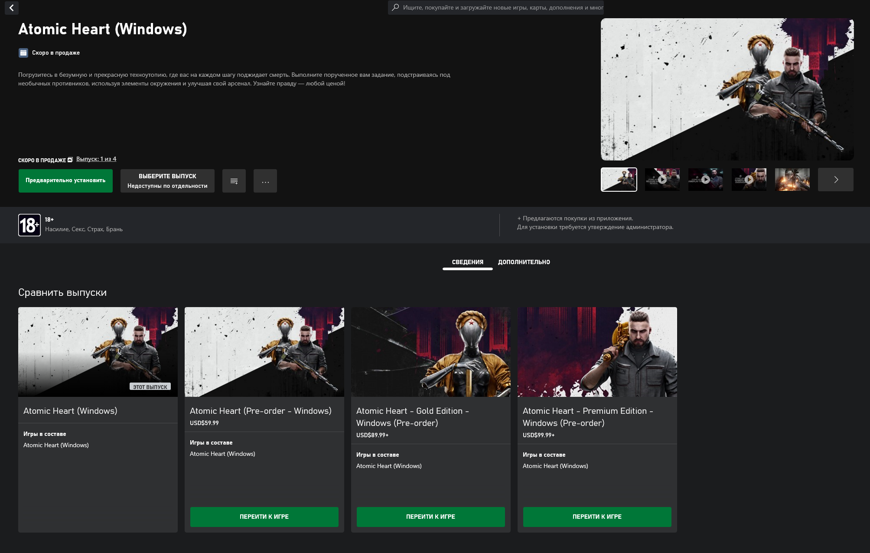Open the Выпуск: 1 из 4 link
The width and height of the screenshot is (870, 553).
(96, 159)
